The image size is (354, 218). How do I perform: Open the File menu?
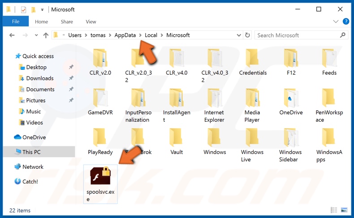(x=16, y=21)
